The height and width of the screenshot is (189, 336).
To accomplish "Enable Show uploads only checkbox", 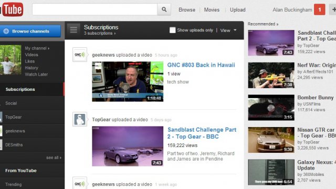I will tap(173, 30).
